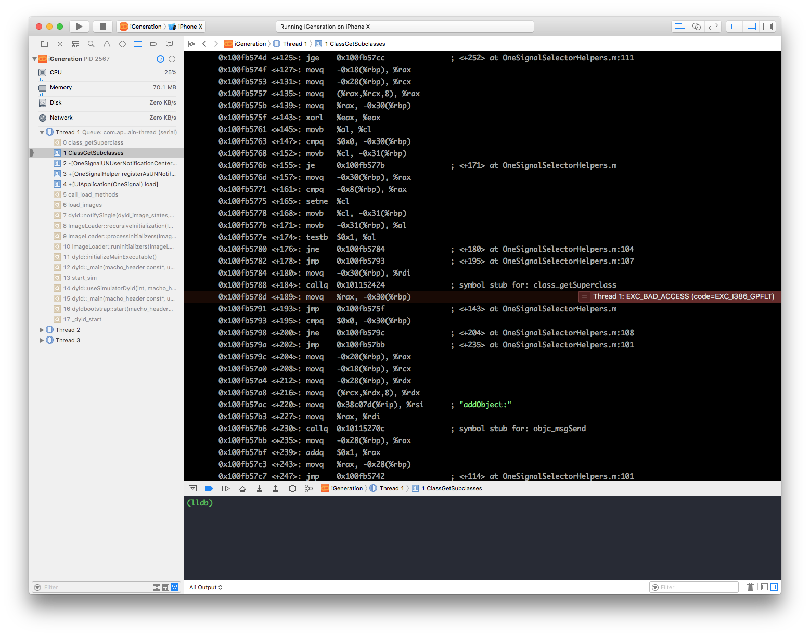Collapse Thread 1 in debug navigator
This screenshot has width=810, height=636.
pos(42,132)
